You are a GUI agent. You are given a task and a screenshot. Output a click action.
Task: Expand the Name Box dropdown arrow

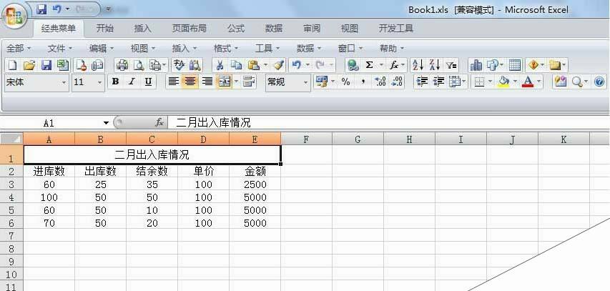click(107, 123)
